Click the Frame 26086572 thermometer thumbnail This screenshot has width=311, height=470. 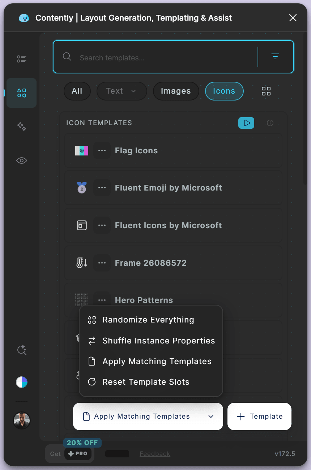(x=82, y=263)
